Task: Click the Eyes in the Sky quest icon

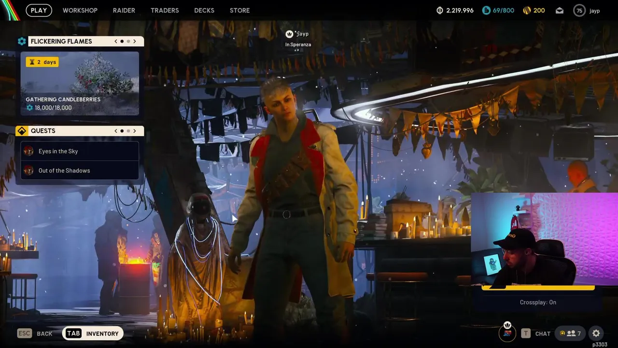Action: pos(28,151)
